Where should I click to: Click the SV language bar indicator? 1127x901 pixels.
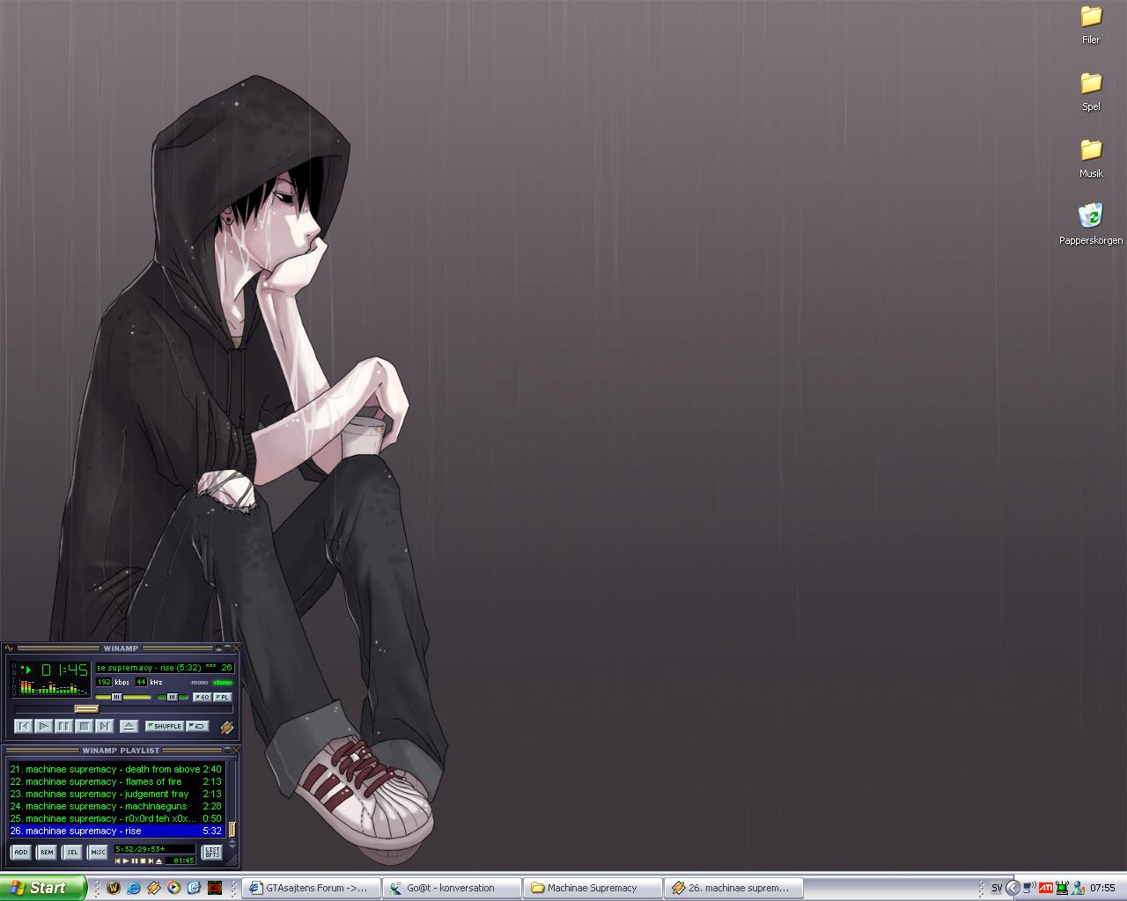(997, 888)
